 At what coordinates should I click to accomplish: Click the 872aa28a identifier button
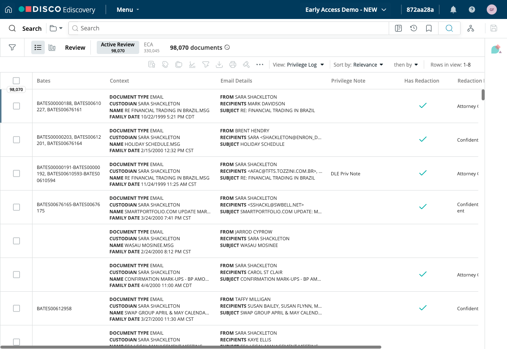coord(420,9)
